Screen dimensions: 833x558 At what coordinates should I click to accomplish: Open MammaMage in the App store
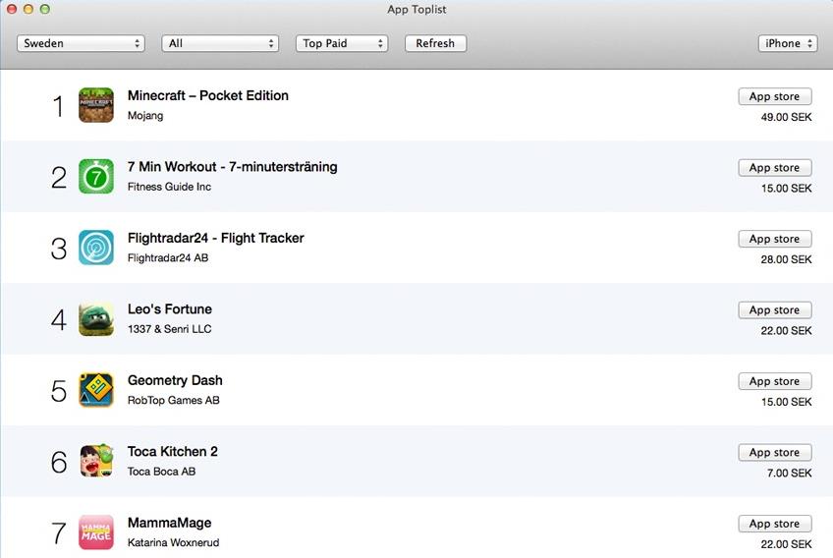(775, 524)
